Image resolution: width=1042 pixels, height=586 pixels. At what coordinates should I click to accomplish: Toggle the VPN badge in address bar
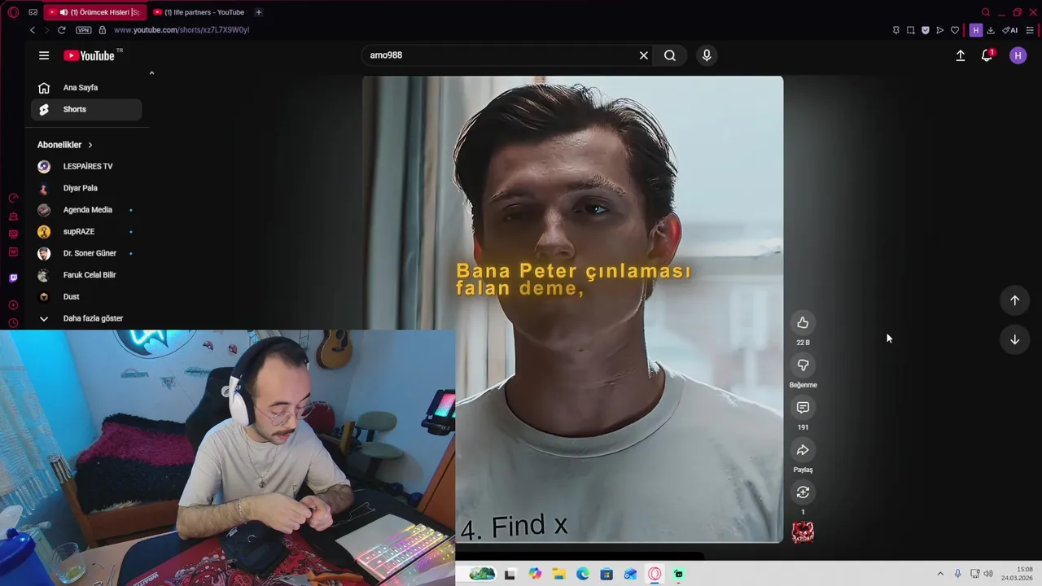click(83, 30)
